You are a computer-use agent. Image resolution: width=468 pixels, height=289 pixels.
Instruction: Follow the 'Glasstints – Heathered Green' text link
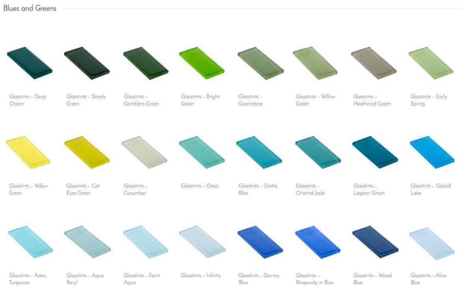pos(372,100)
